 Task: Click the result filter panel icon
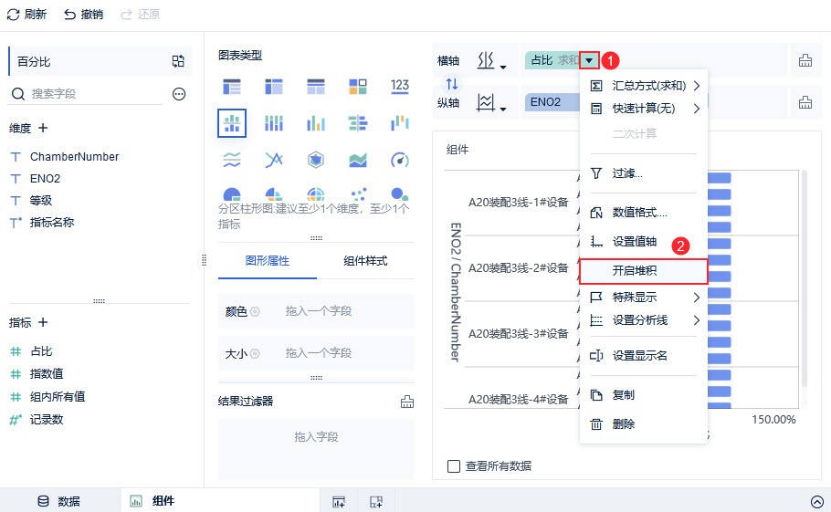coord(407,402)
